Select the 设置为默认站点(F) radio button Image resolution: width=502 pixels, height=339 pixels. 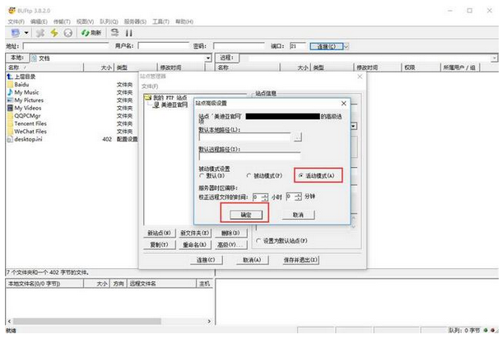click(x=258, y=240)
